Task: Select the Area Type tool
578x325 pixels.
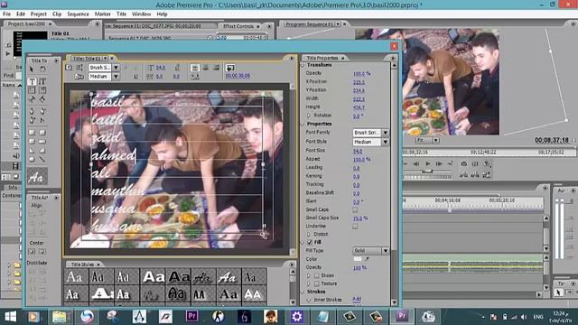Action: (33, 90)
